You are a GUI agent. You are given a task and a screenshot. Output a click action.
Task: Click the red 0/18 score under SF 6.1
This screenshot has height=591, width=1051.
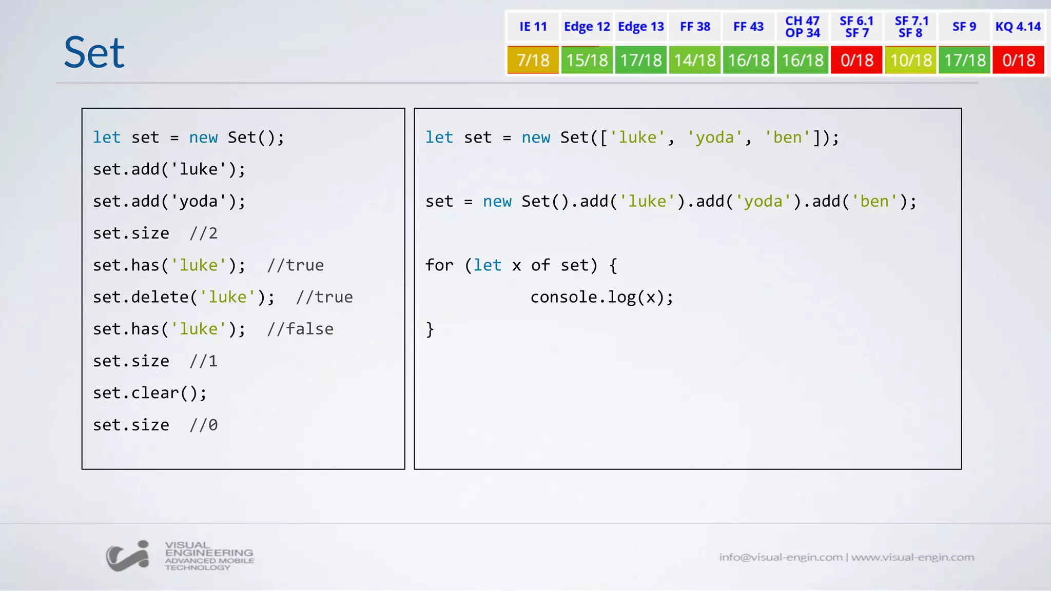[x=857, y=60]
